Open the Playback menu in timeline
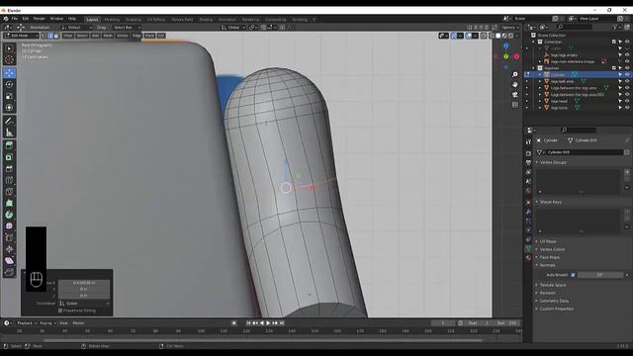The width and height of the screenshot is (633, 356). tap(27, 323)
